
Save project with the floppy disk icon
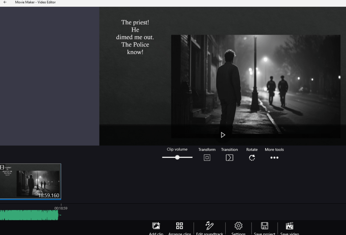pos(264,226)
